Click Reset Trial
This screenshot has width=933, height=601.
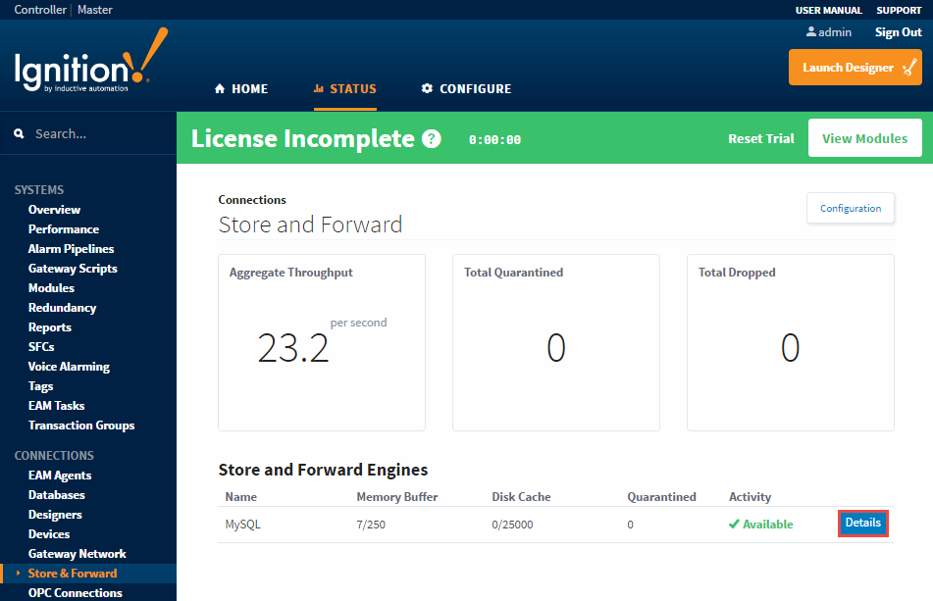pos(760,138)
